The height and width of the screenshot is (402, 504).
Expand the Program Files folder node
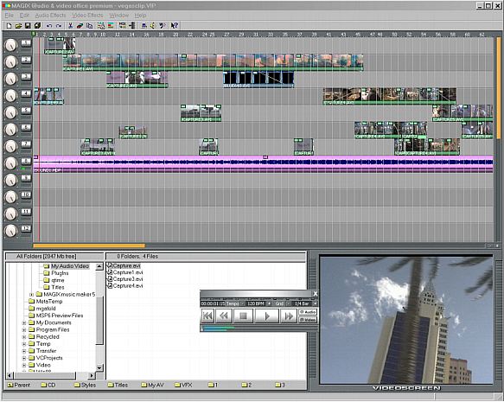coord(24,330)
